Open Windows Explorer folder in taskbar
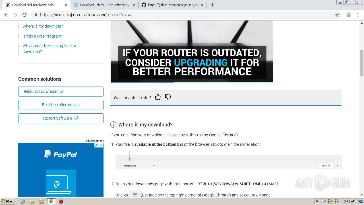Screen dimensions: 364x205 click(32, 201)
